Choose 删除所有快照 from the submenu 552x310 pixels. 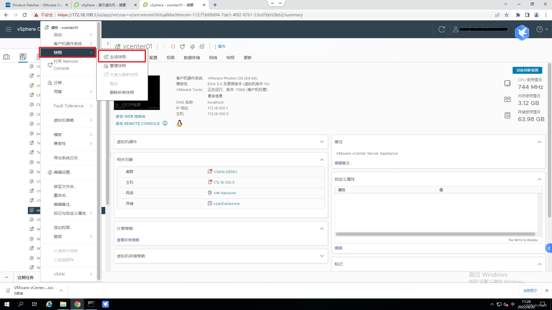[x=122, y=92]
